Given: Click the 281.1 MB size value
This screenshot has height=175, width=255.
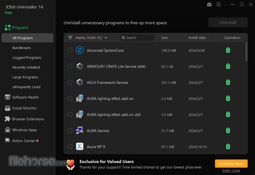Looking at the screenshot, I should point(169,83).
